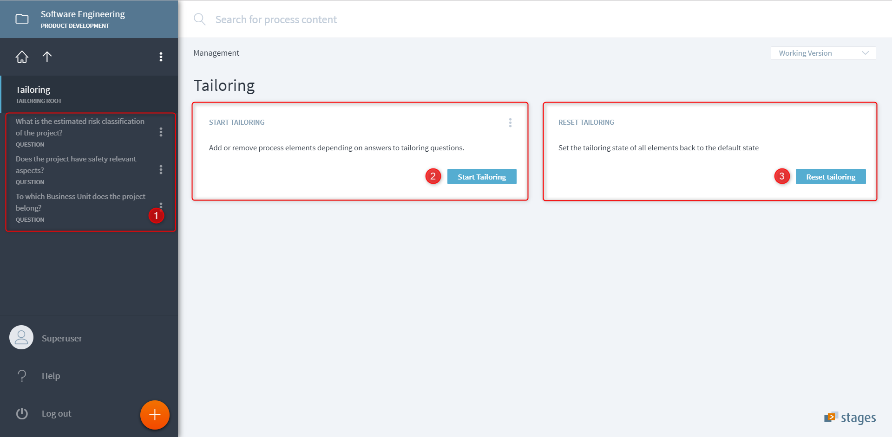The width and height of the screenshot is (892, 437).
Task: Click the Software Engineering folder icon
Action: tap(22, 19)
